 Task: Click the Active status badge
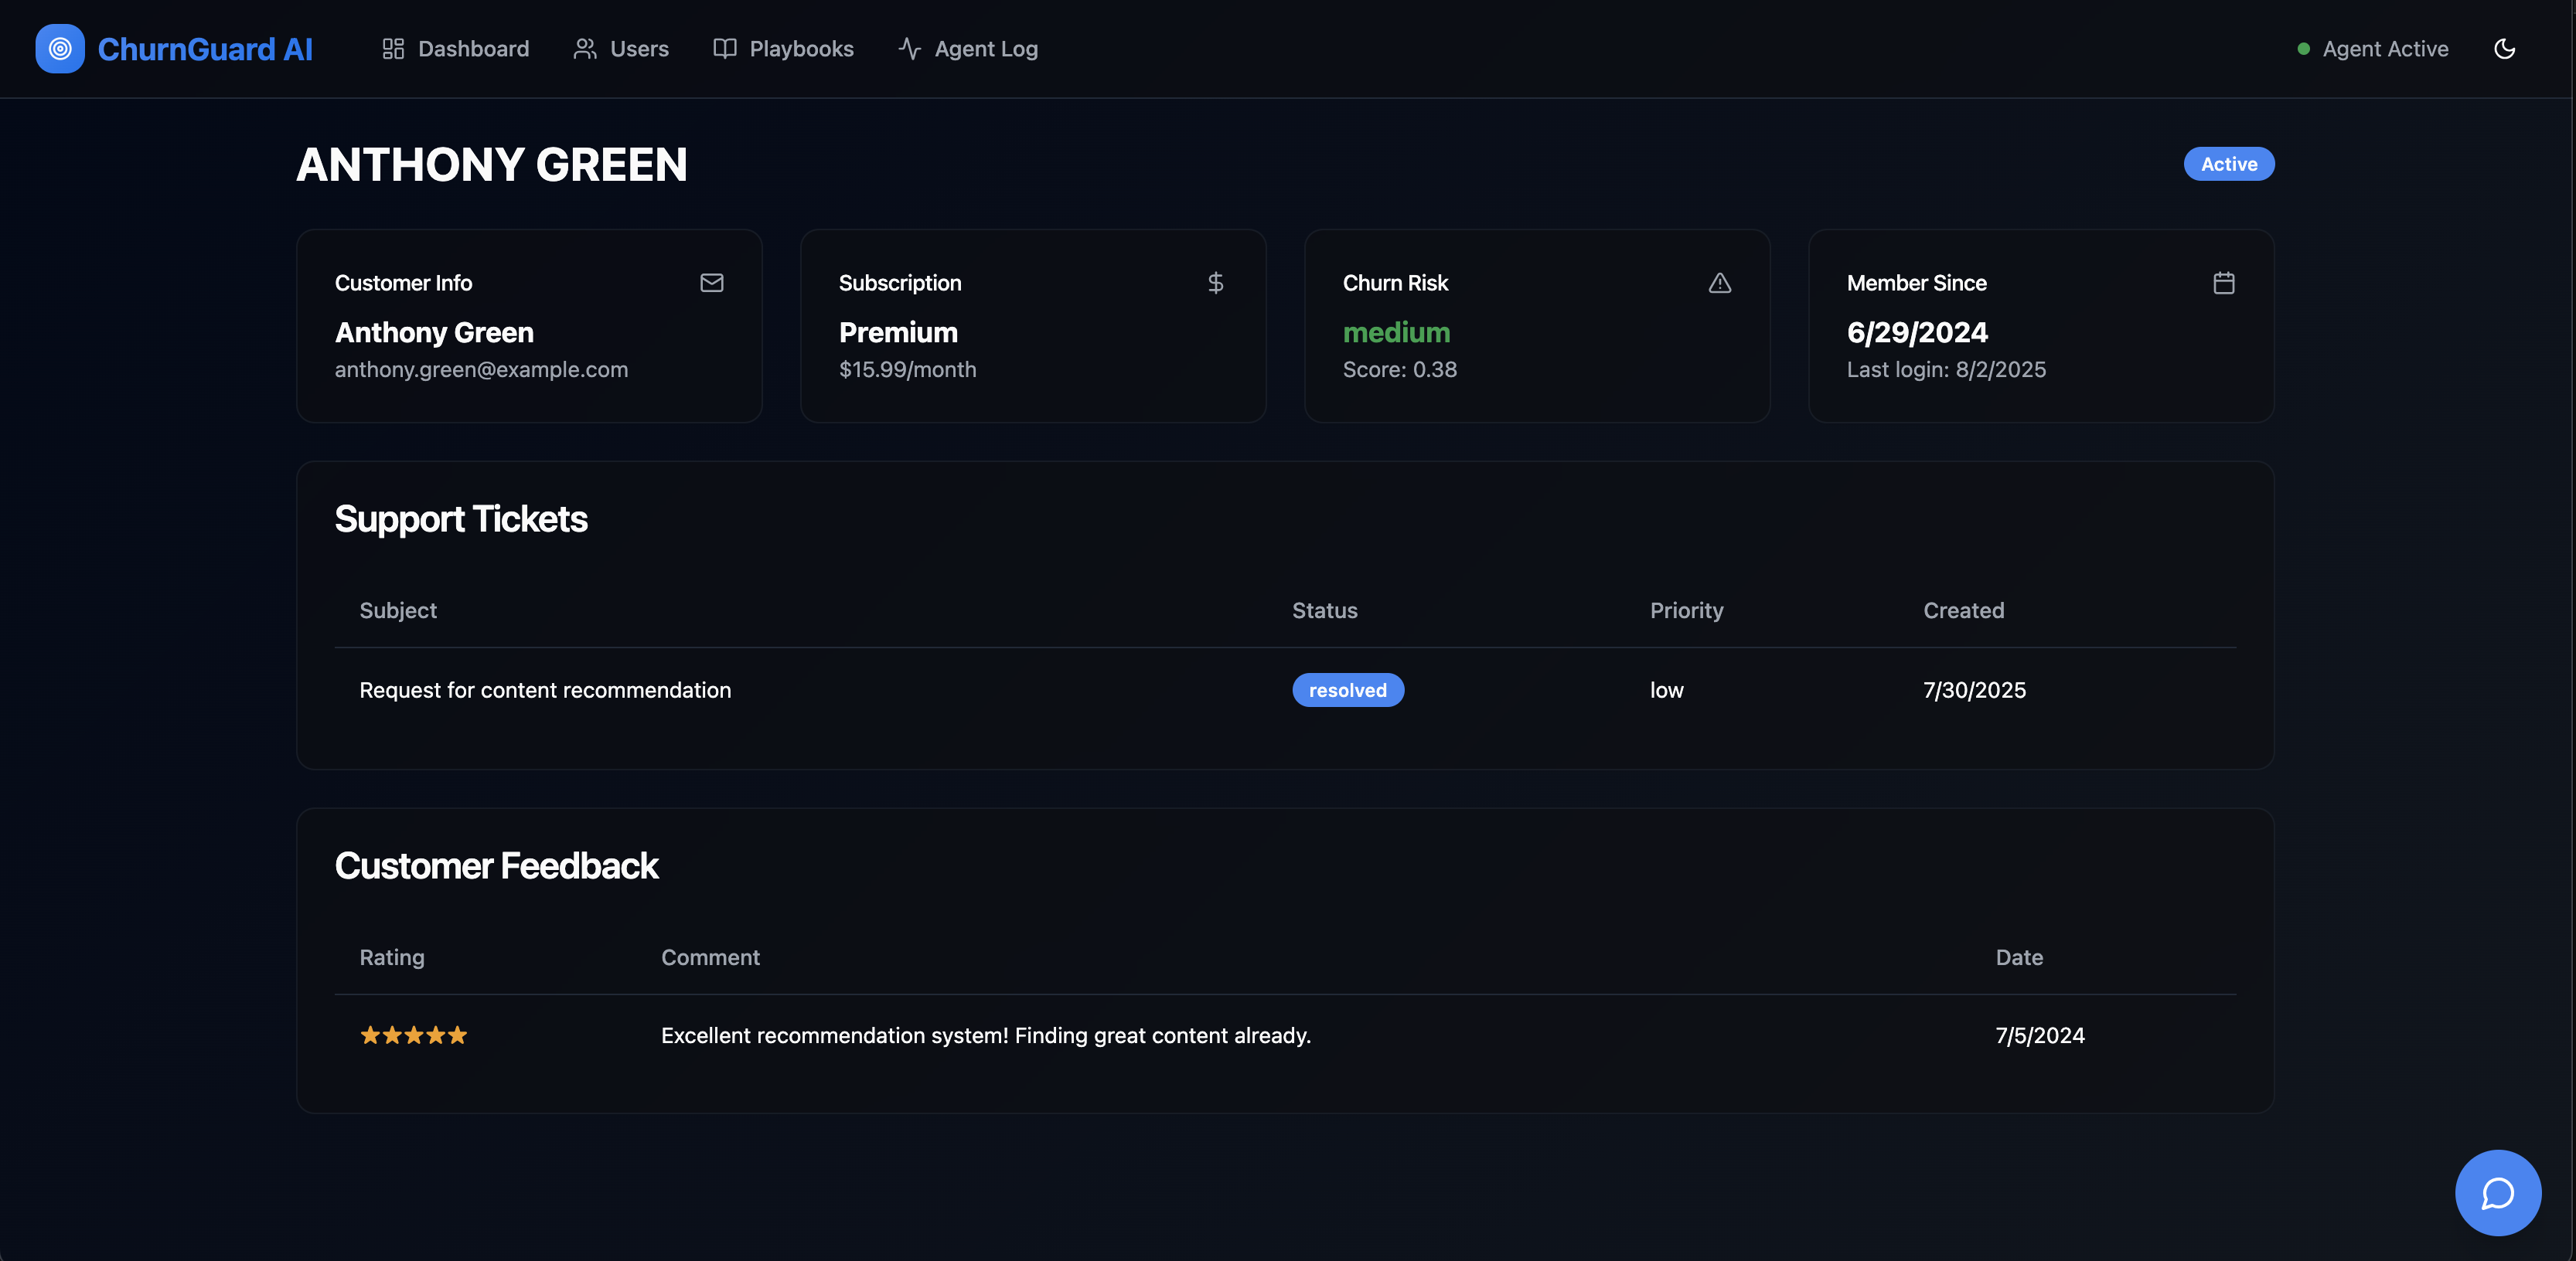pyautogui.click(x=2228, y=164)
